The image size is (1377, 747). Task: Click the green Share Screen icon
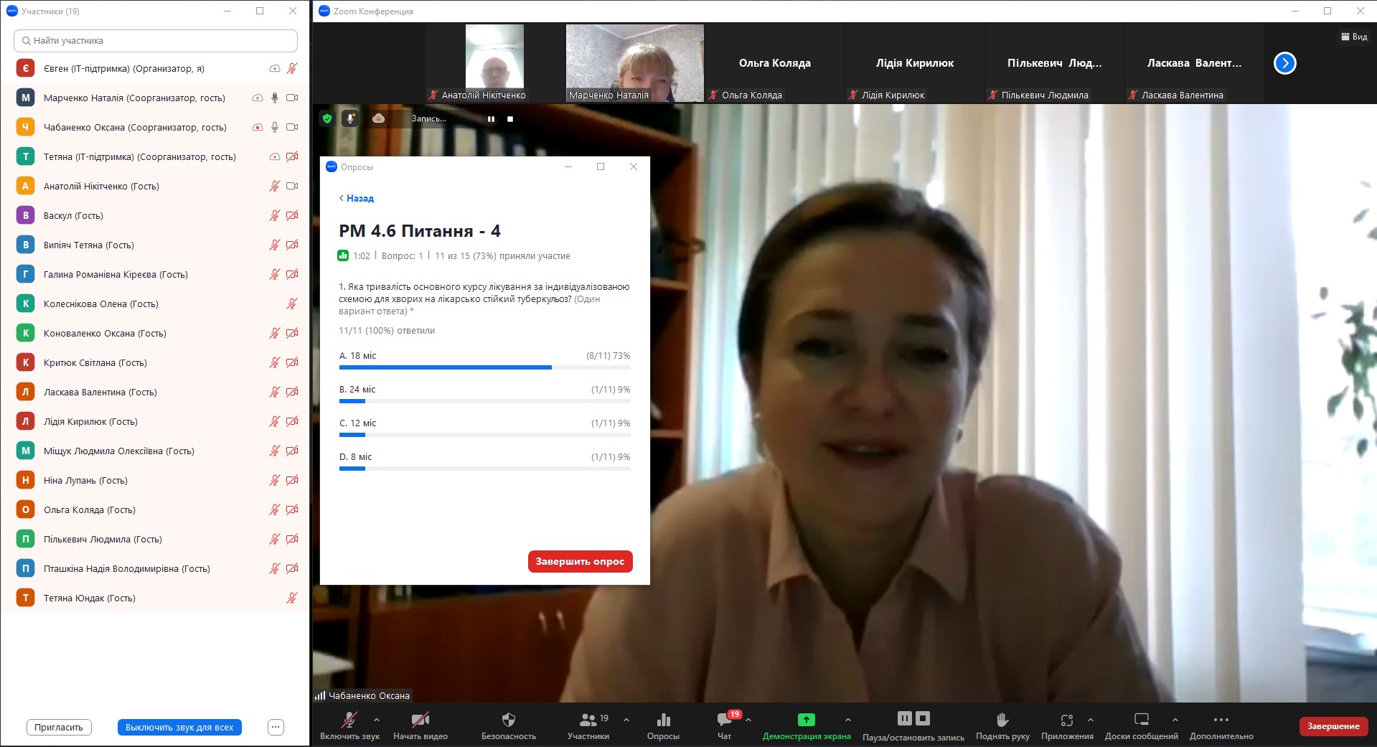click(806, 720)
